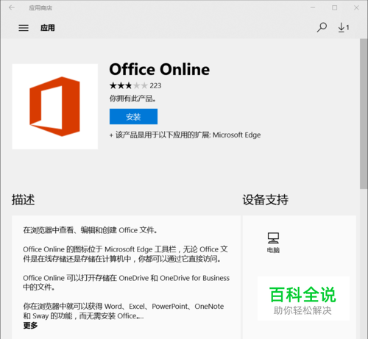Click 更多 to show full description
Viewport: 368px width, 339px height.
(30, 326)
